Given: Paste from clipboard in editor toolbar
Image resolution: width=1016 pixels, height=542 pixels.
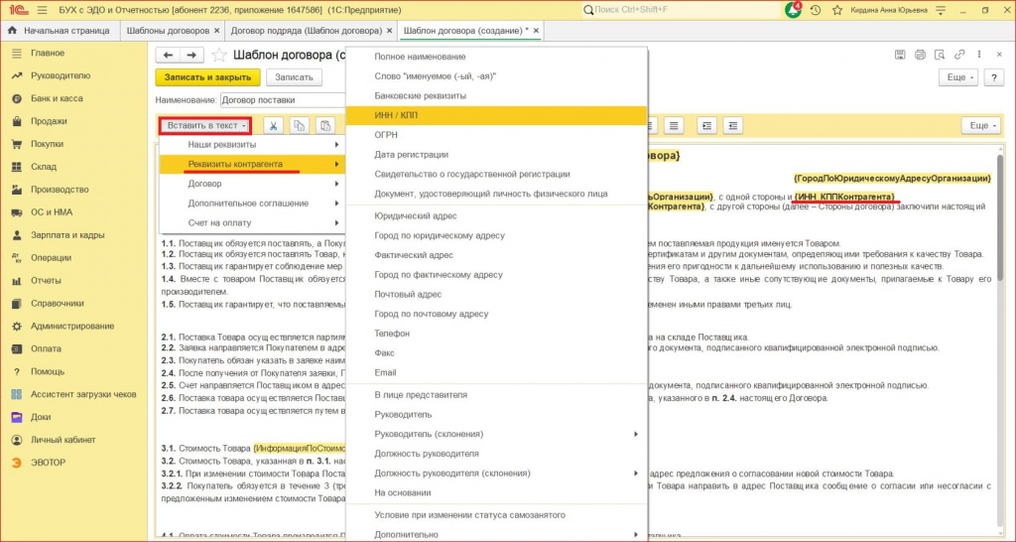Looking at the screenshot, I should 324,126.
